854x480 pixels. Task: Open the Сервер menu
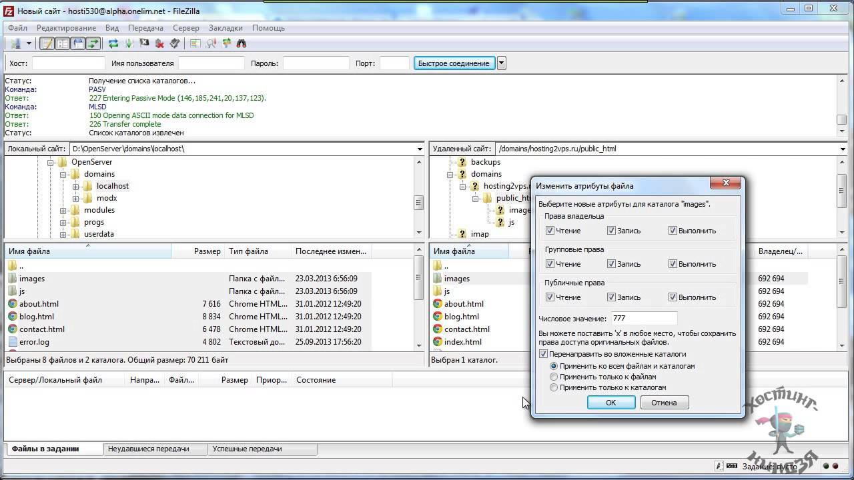coord(185,28)
